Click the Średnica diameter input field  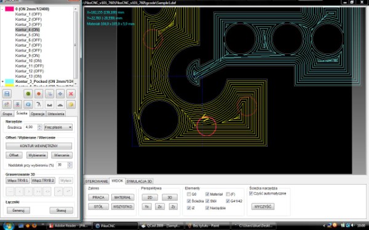(31, 127)
